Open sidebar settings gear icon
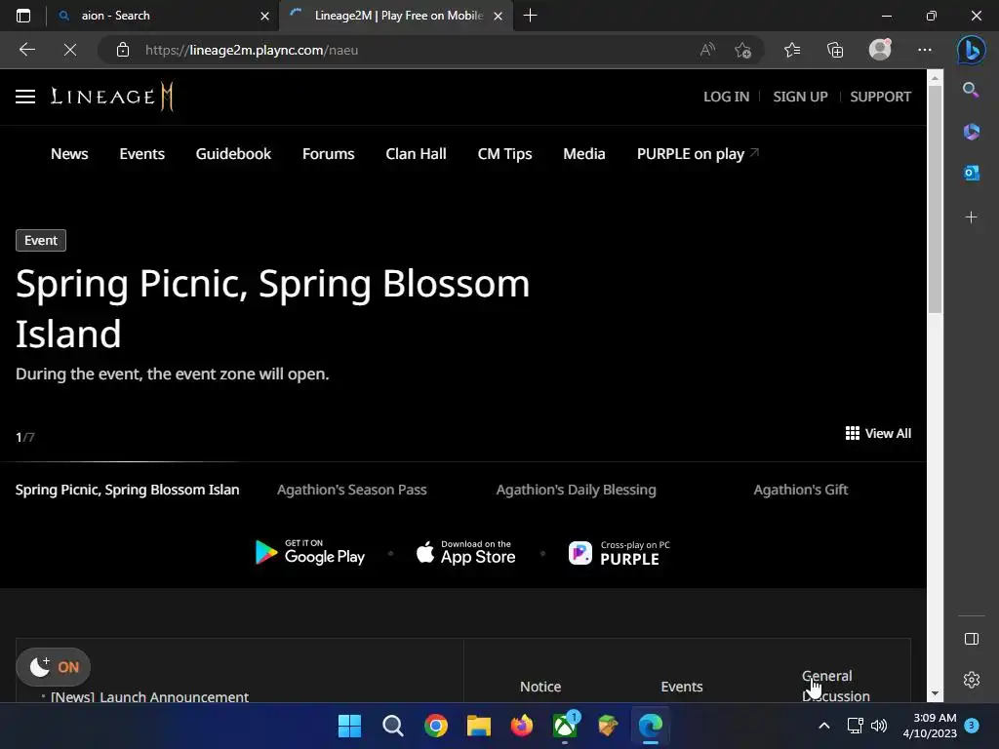Screen dimensions: 999x749 coord(971,680)
